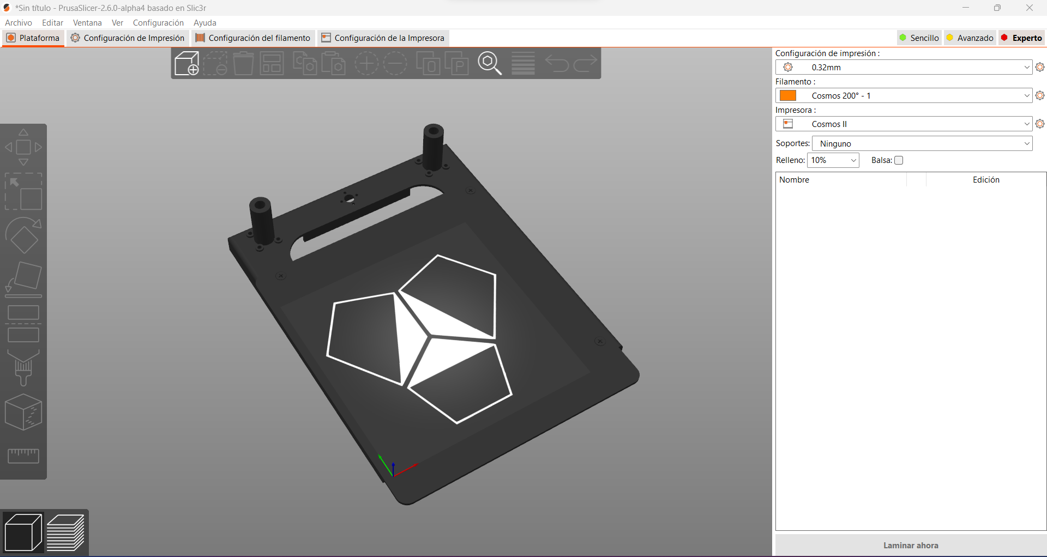Select the paint-on supports brush tool
Image resolution: width=1047 pixels, height=557 pixels.
23,368
